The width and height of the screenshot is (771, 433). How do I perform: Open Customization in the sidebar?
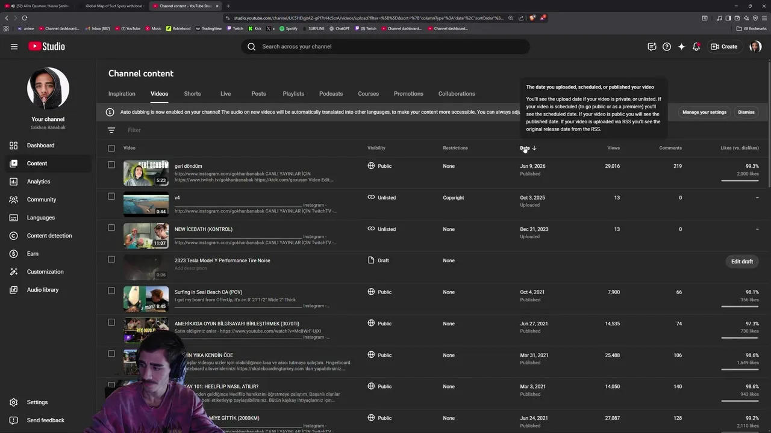click(x=48, y=272)
